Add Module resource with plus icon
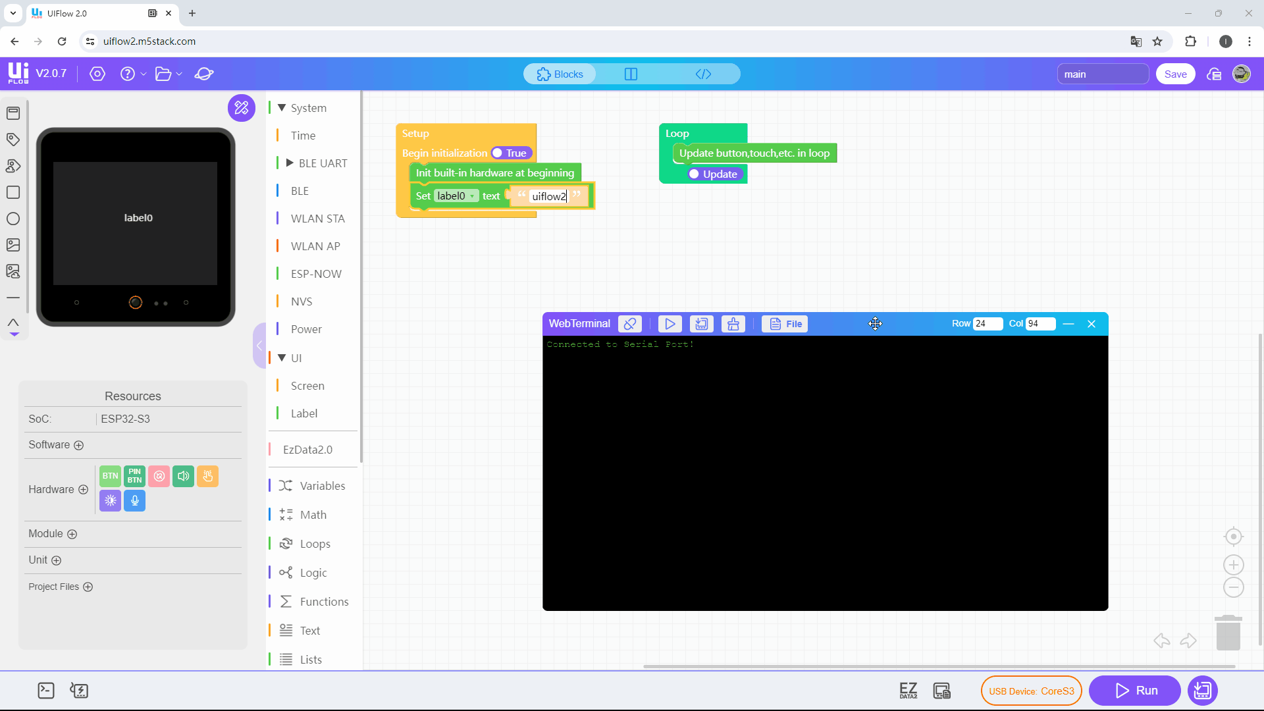 pyautogui.click(x=72, y=534)
